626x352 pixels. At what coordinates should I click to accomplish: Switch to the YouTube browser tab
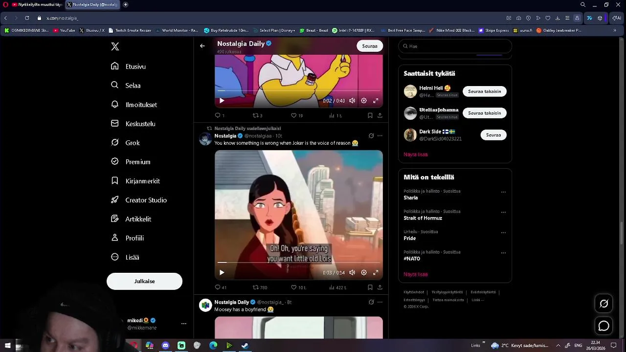[37, 4]
